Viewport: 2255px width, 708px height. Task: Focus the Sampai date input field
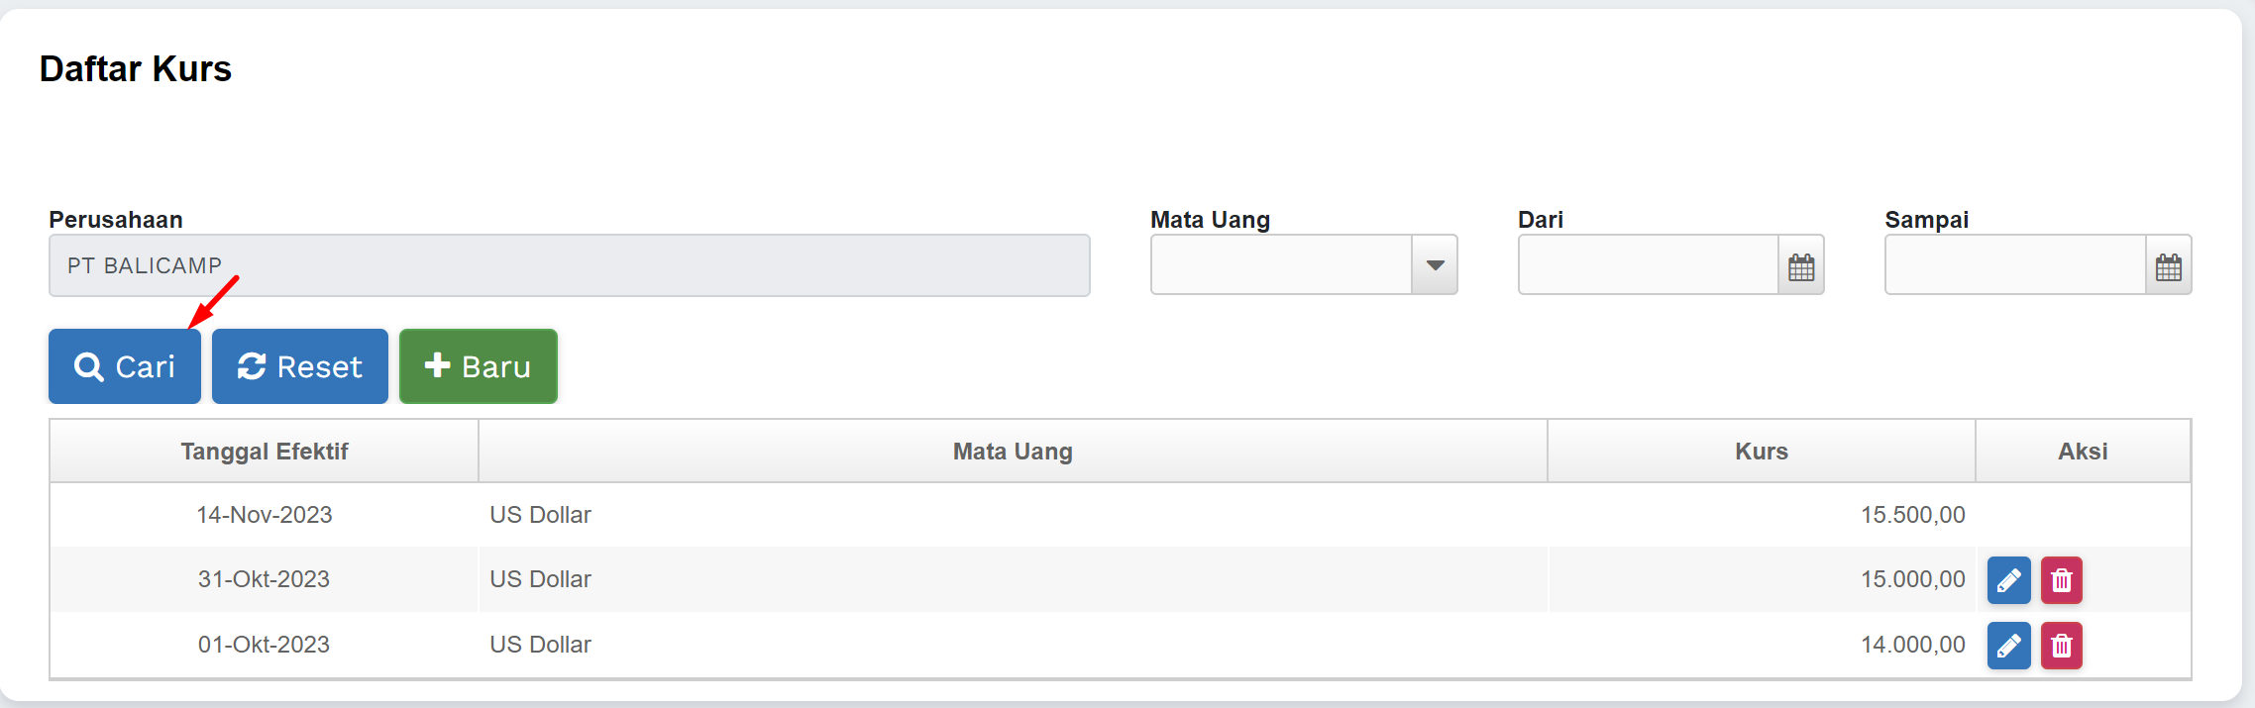tap(2014, 265)
